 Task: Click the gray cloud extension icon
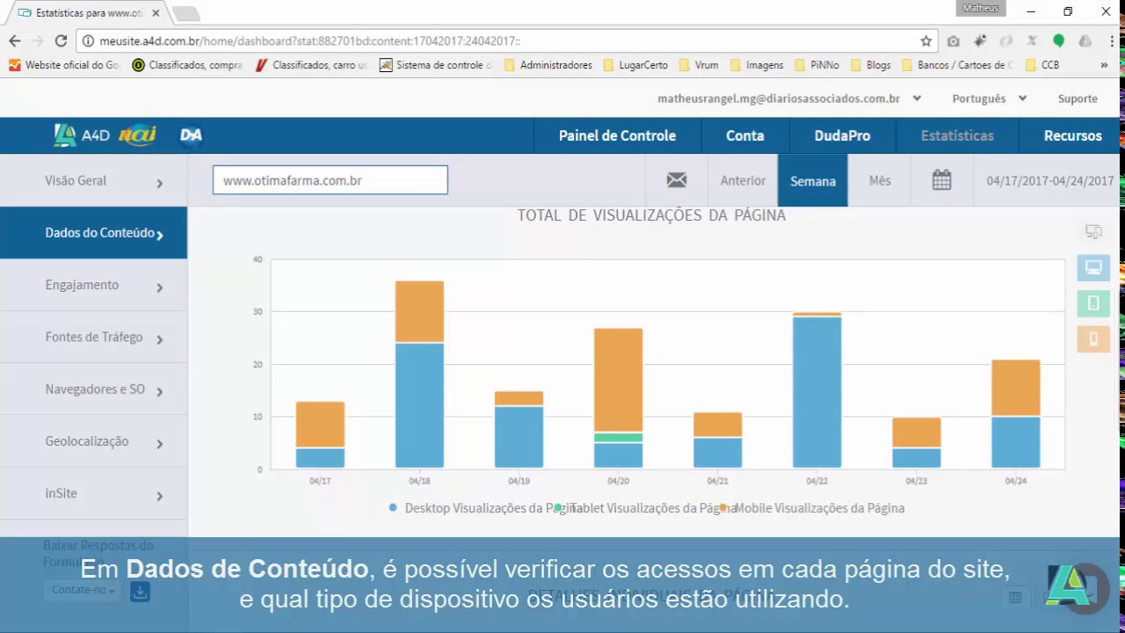tap(1085, 40)
